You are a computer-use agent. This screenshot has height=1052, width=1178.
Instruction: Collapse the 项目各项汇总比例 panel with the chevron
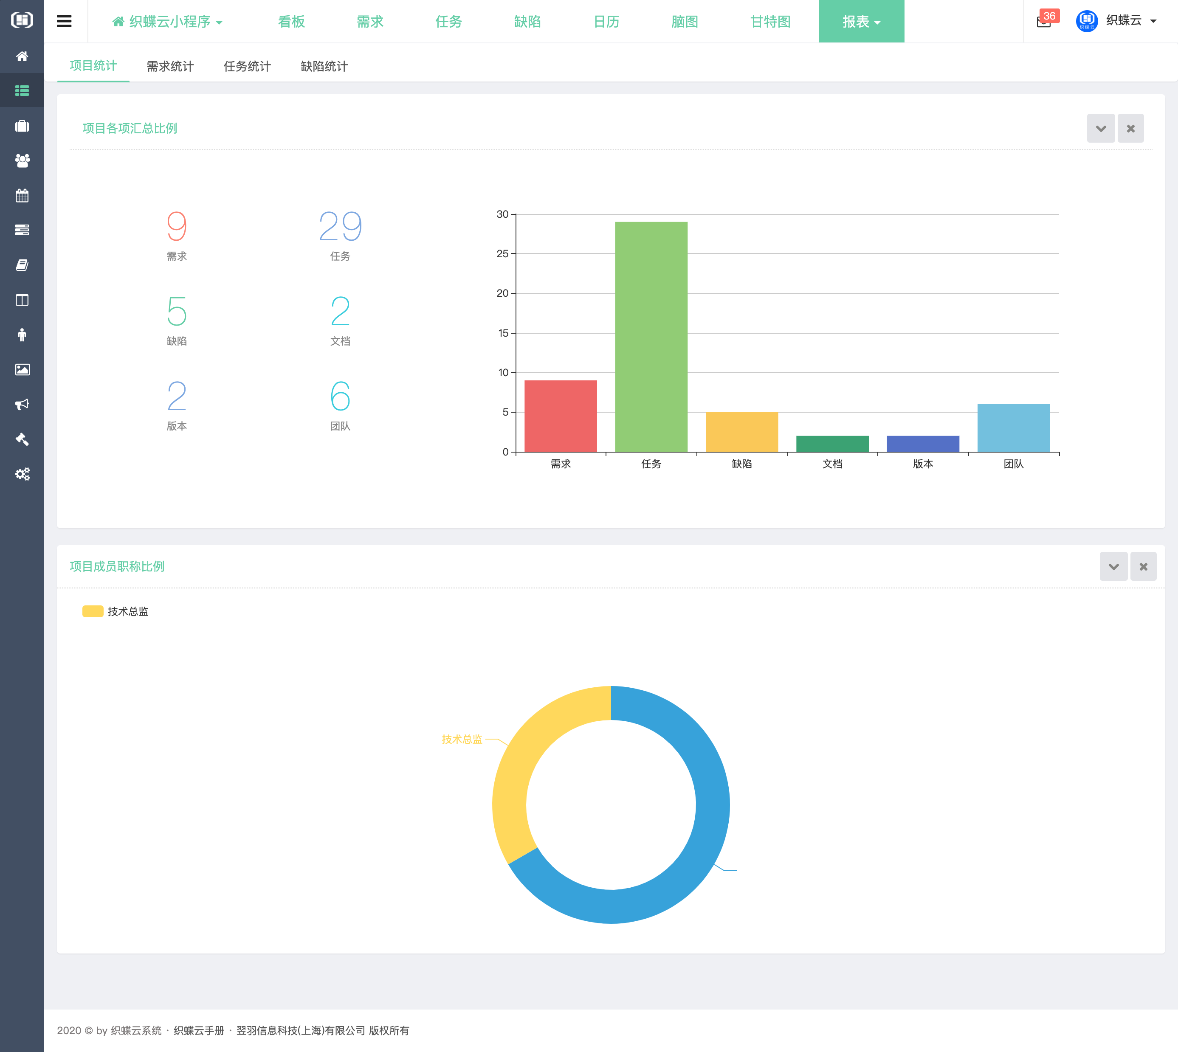tap(1101, 128)
